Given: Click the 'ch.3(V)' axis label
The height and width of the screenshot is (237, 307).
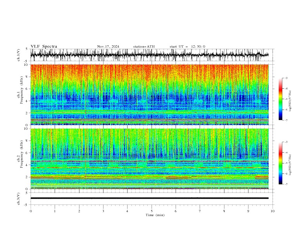Looking at the screenshot, I should click(19, 199).
